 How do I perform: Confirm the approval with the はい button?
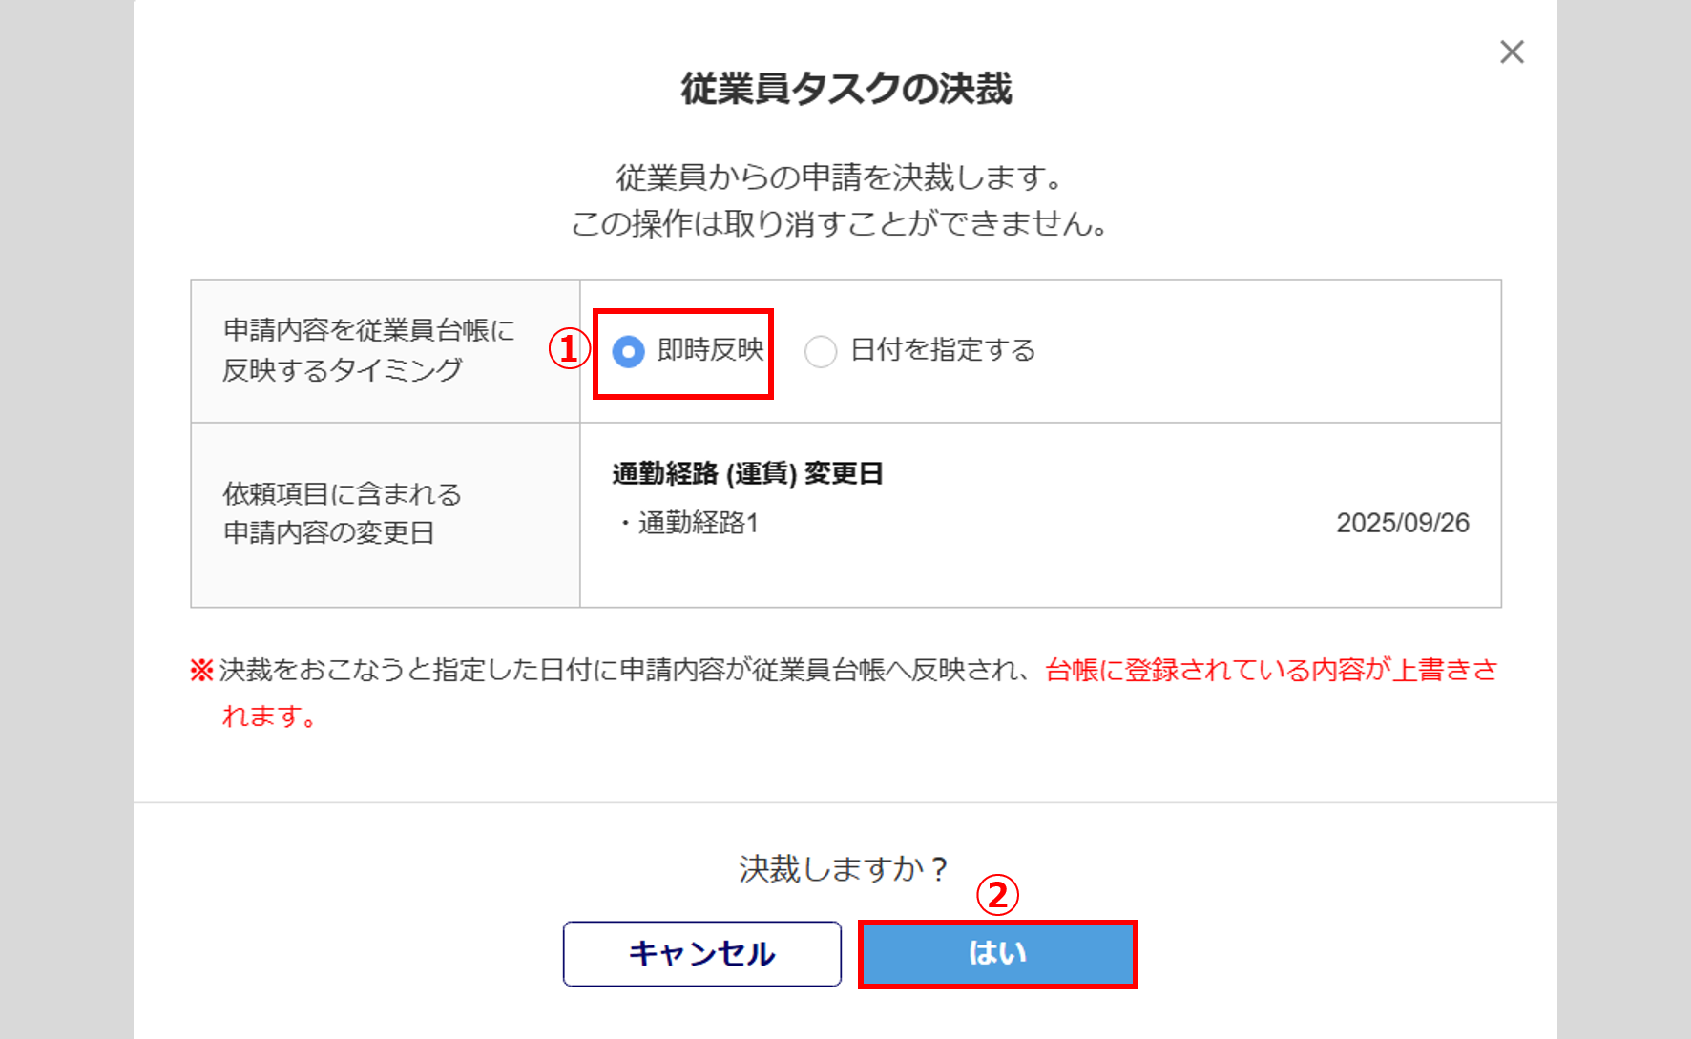coord(997,953)
